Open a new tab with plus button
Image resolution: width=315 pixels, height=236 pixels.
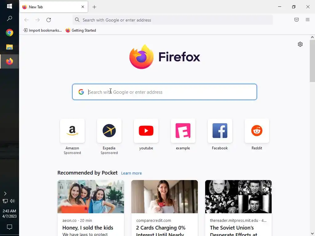(x=94, y=7)
